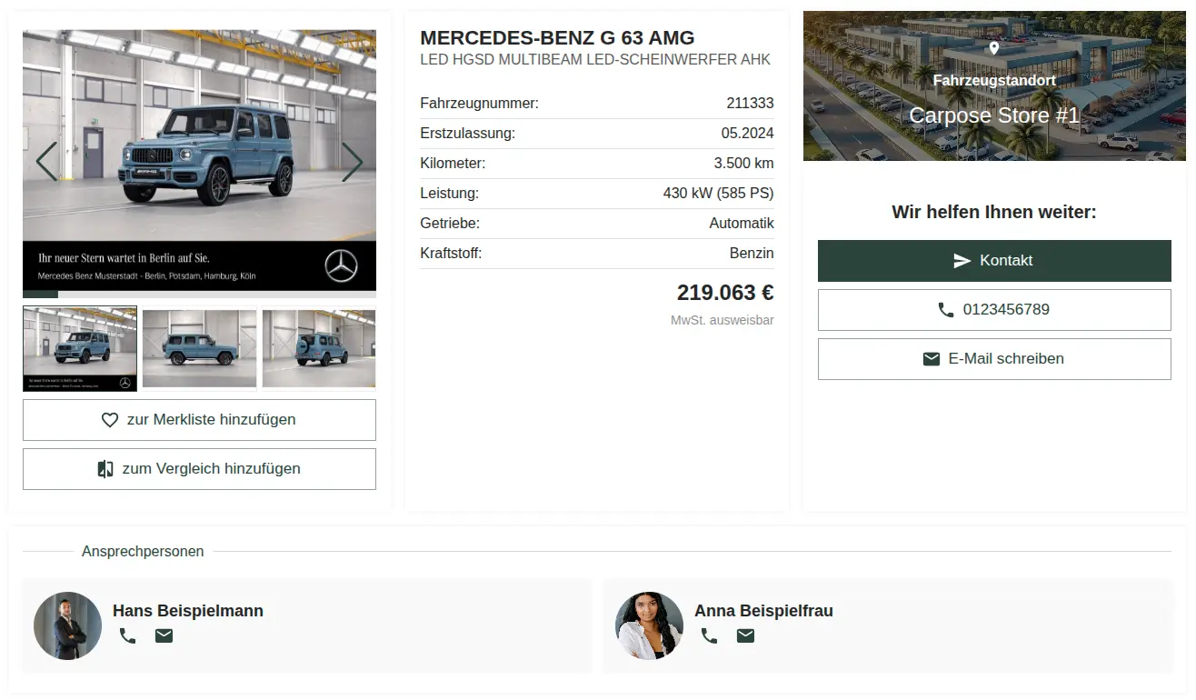Click the phone icon under Anna Beispielfrau
Image resolution: width=1196 pixels, height=700 pixels.
(709, 635)
